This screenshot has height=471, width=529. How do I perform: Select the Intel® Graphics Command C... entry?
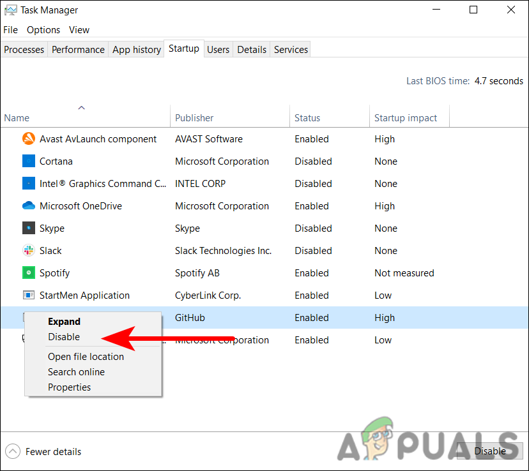pos(103,184)
